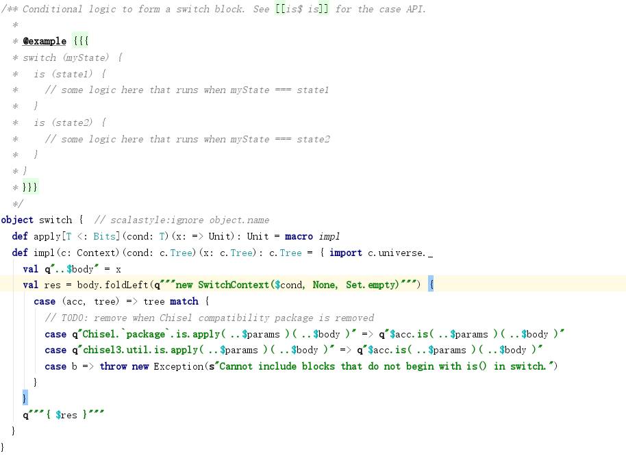Click 'None' argument in SwitchContext call
The height and width of the screenshot is (458, 626).
323,285
